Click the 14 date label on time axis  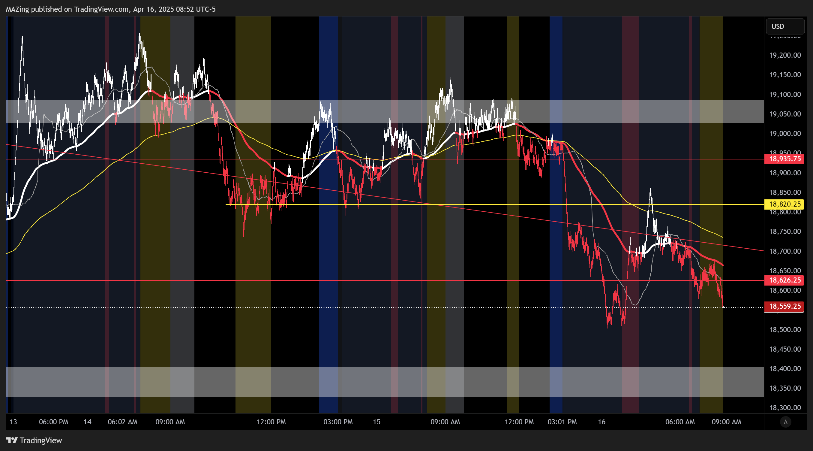click(87, 422)
